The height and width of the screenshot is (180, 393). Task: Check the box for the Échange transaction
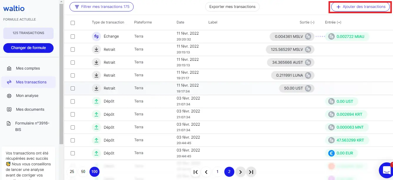point(73,36)
